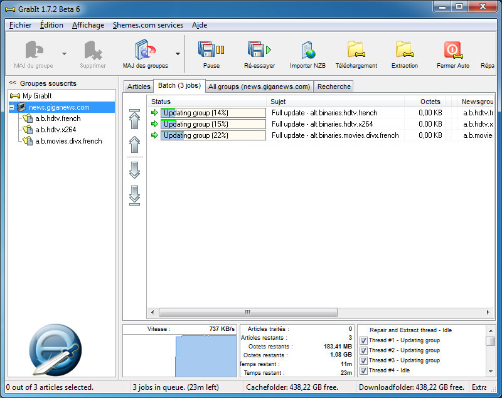
Task: Click the a.b.movies.divx.french group folder icon
Action: (28, 141)
